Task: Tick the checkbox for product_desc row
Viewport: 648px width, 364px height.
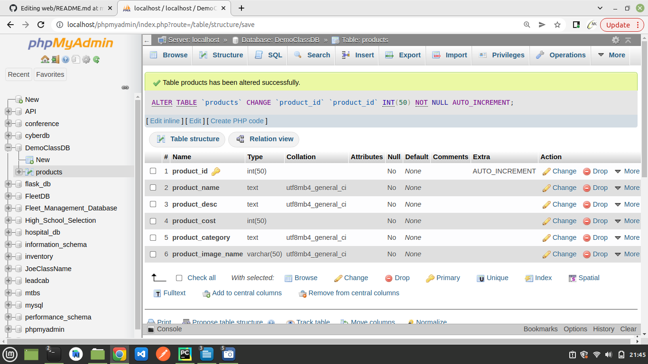Action: (153, 204)
